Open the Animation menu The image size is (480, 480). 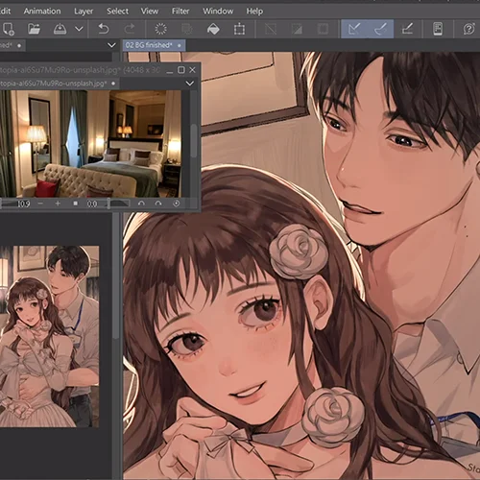(x=42, y=12)
